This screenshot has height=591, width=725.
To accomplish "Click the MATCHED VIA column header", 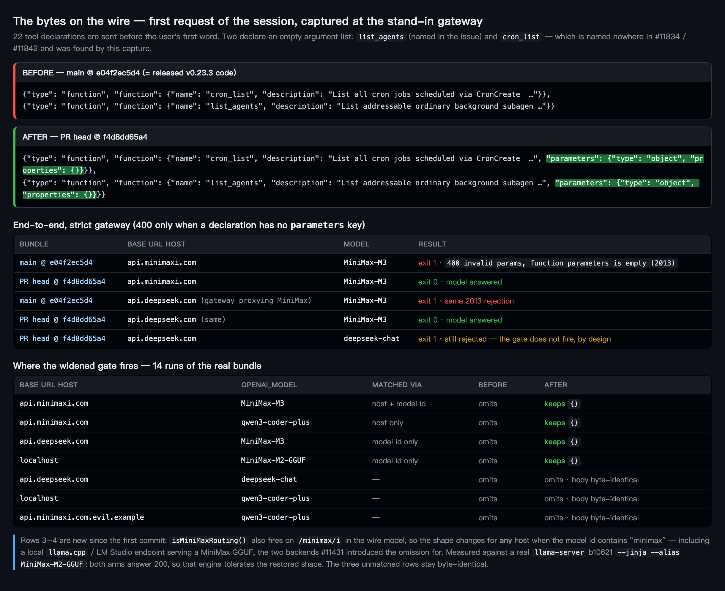I will (397, 385).
